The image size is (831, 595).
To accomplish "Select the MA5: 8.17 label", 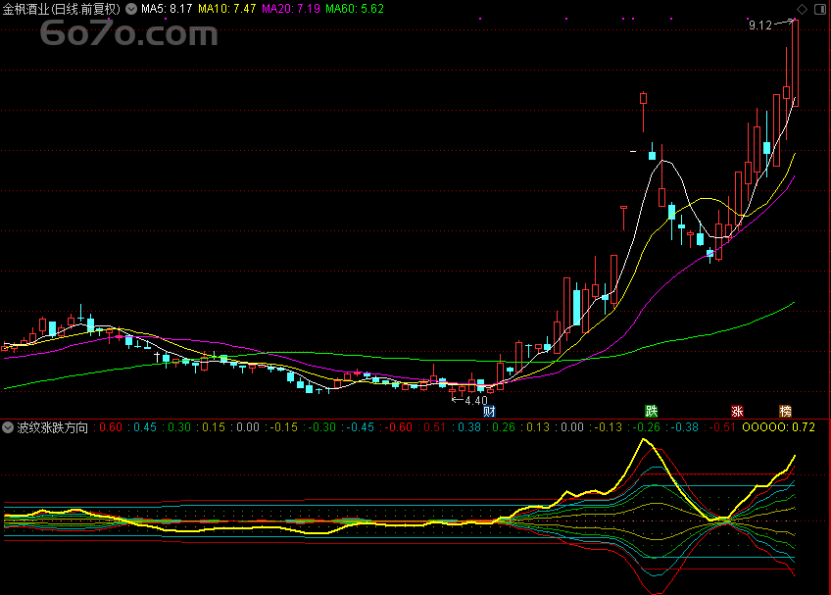I will coord(167,9).
